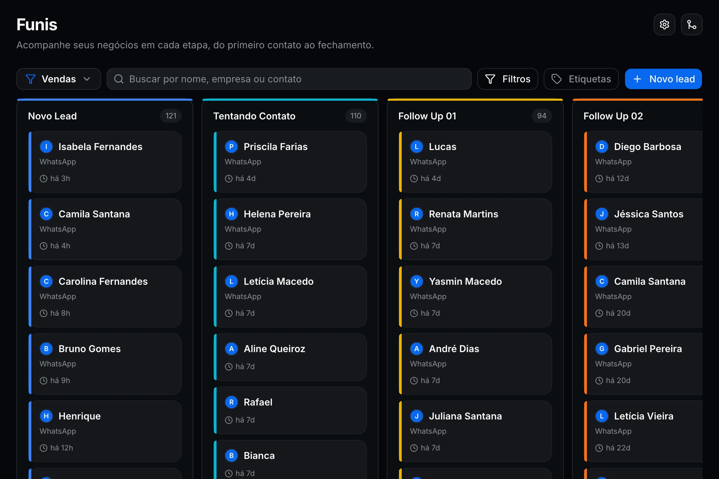Click Gabriel Pereira's avatar letter G
This screenshot has height=479, width=719.
click(602, 349)
